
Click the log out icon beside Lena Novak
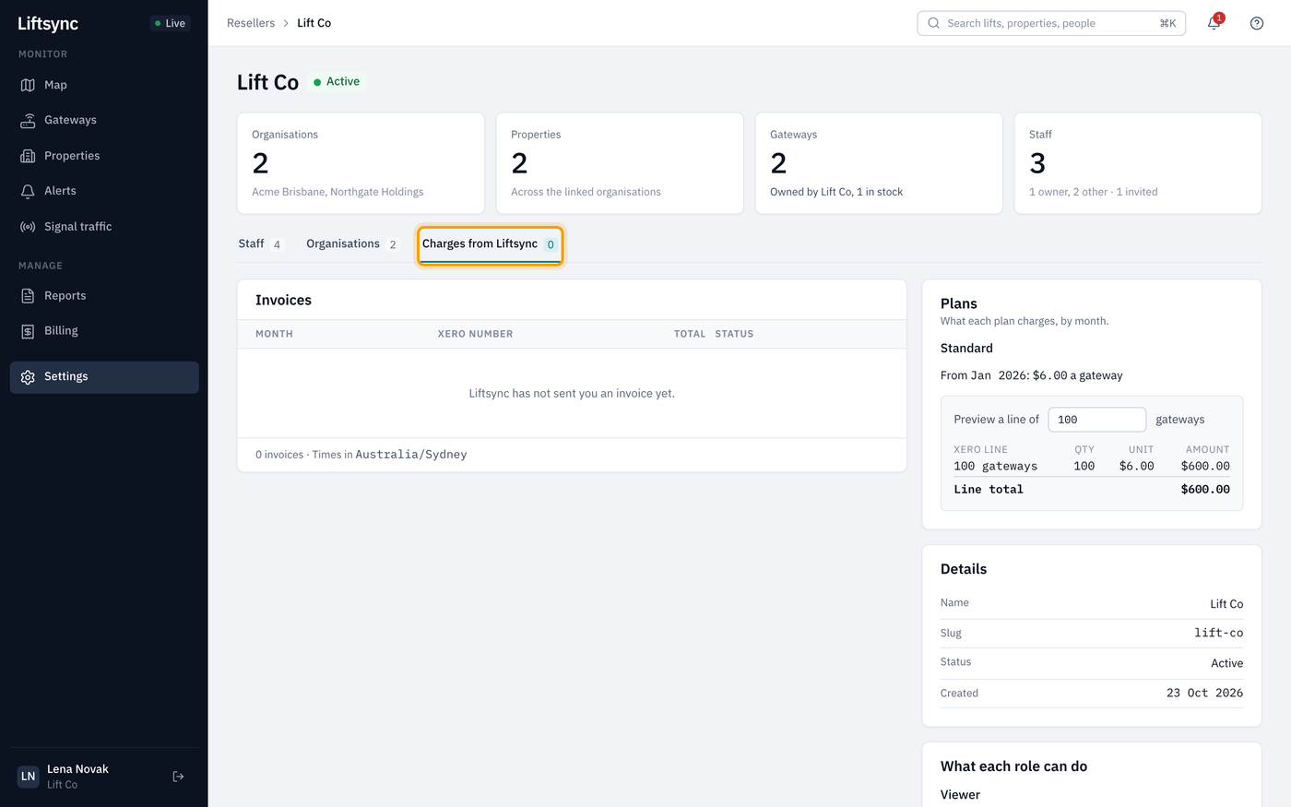pyautogui.click(x=178, y=777)
